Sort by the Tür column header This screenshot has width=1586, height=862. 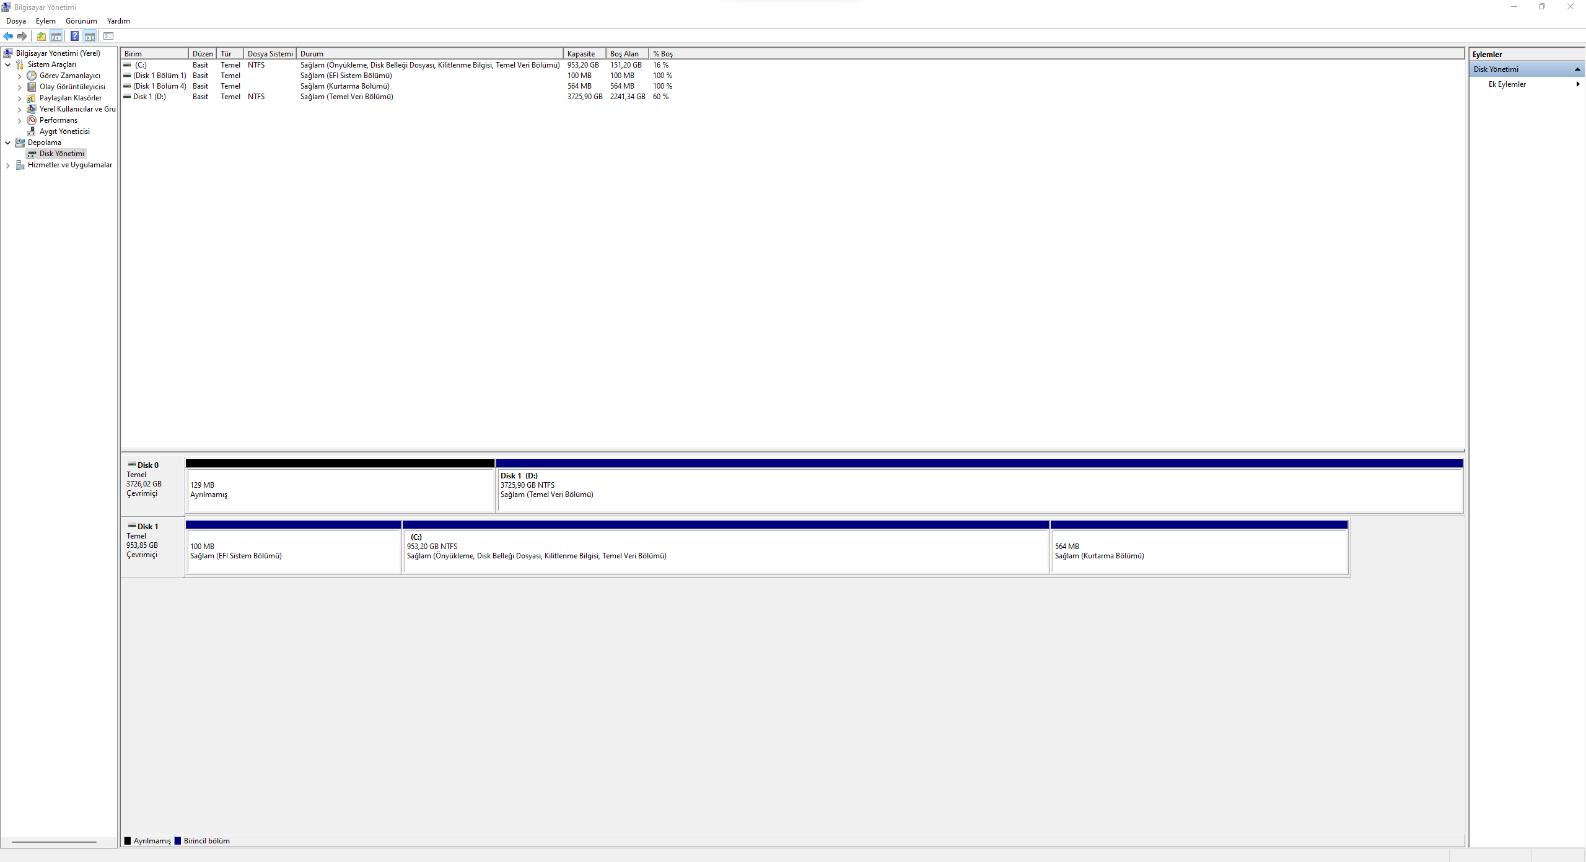tap(230, 54)
